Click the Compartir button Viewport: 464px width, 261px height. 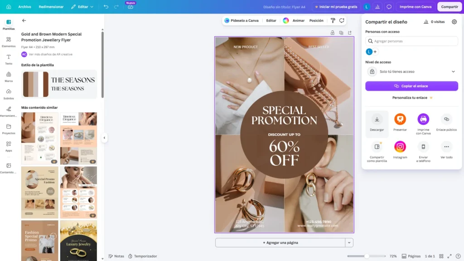pyautogui.click(x=449, y=6)
